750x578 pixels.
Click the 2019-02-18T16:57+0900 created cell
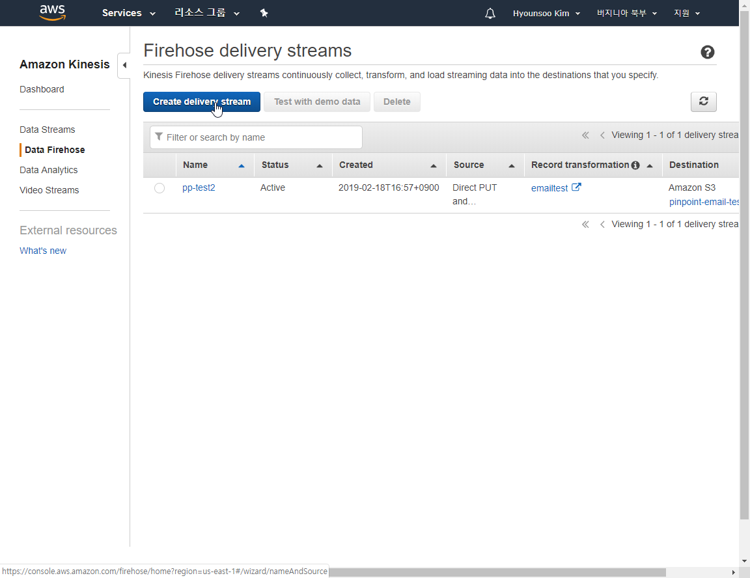point(389,188)
